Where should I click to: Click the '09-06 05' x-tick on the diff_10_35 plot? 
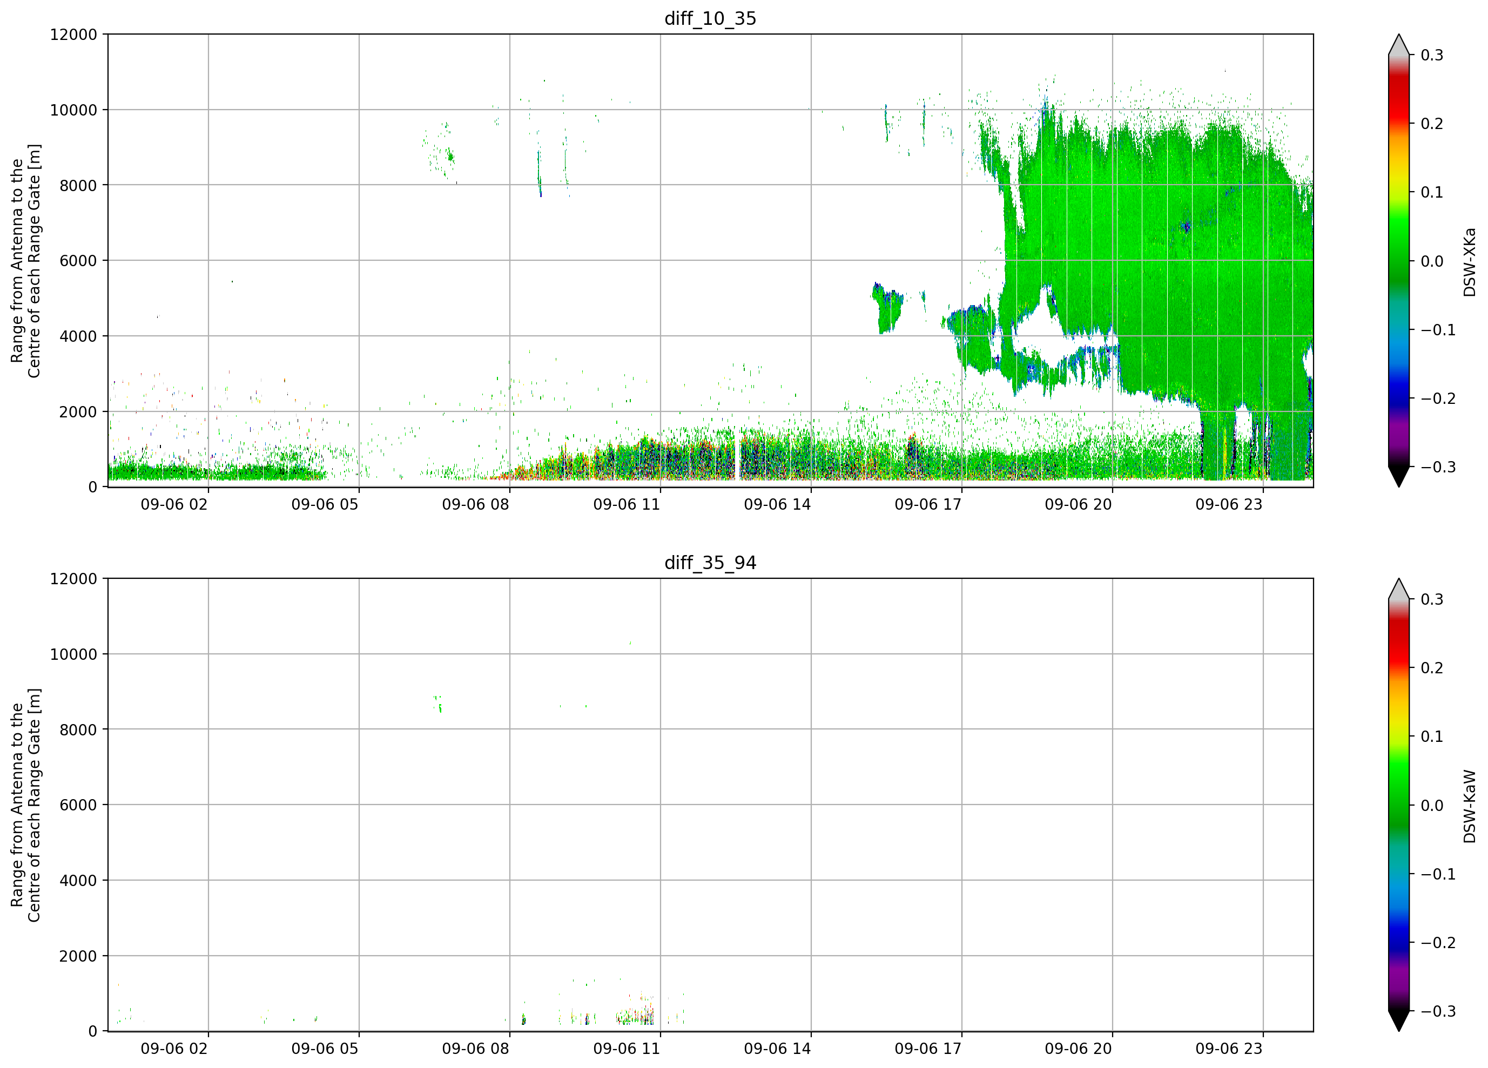click(x=325, y=504)
